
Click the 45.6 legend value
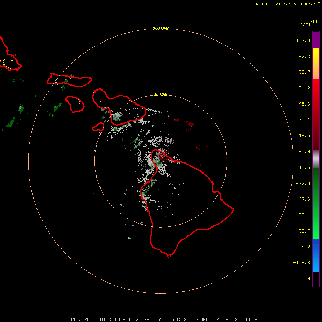point(304,104)
